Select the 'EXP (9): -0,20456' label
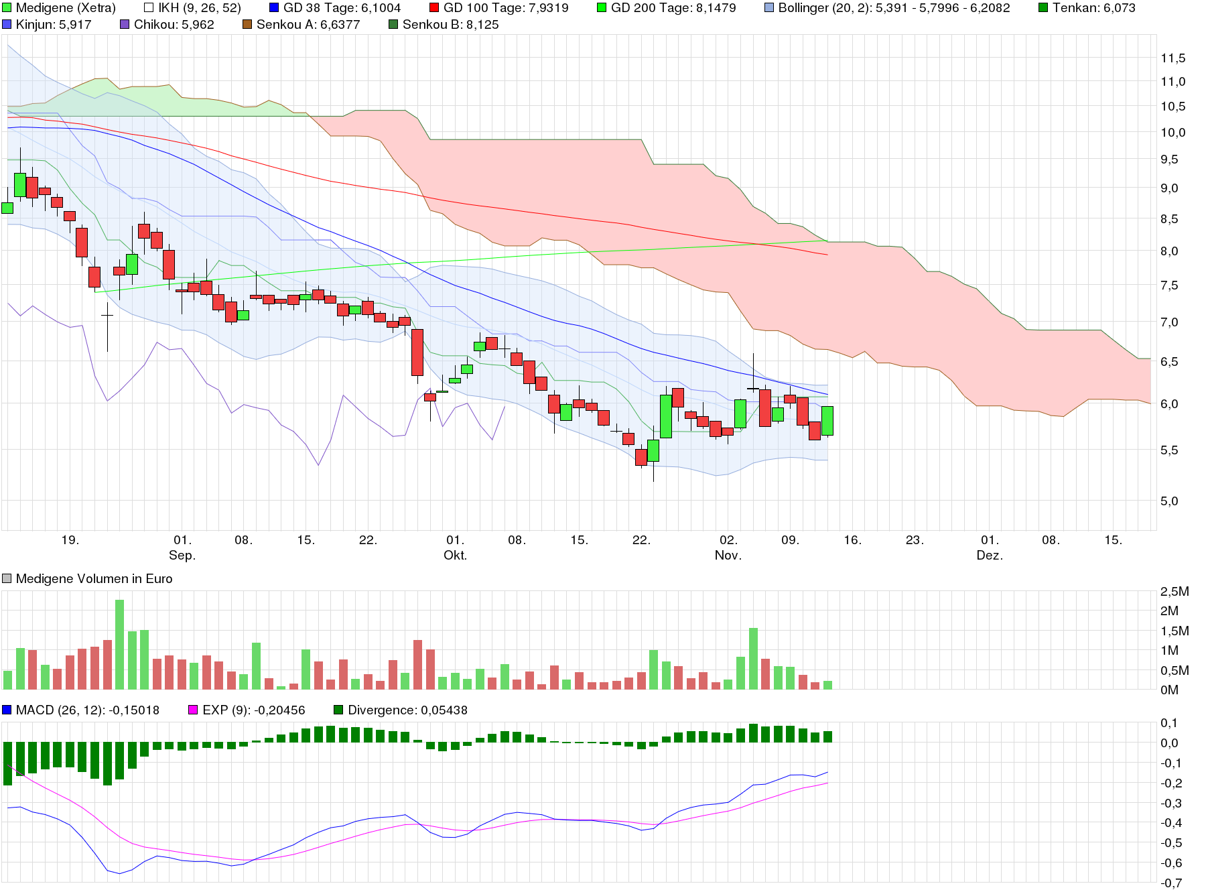 pos(254,710)
